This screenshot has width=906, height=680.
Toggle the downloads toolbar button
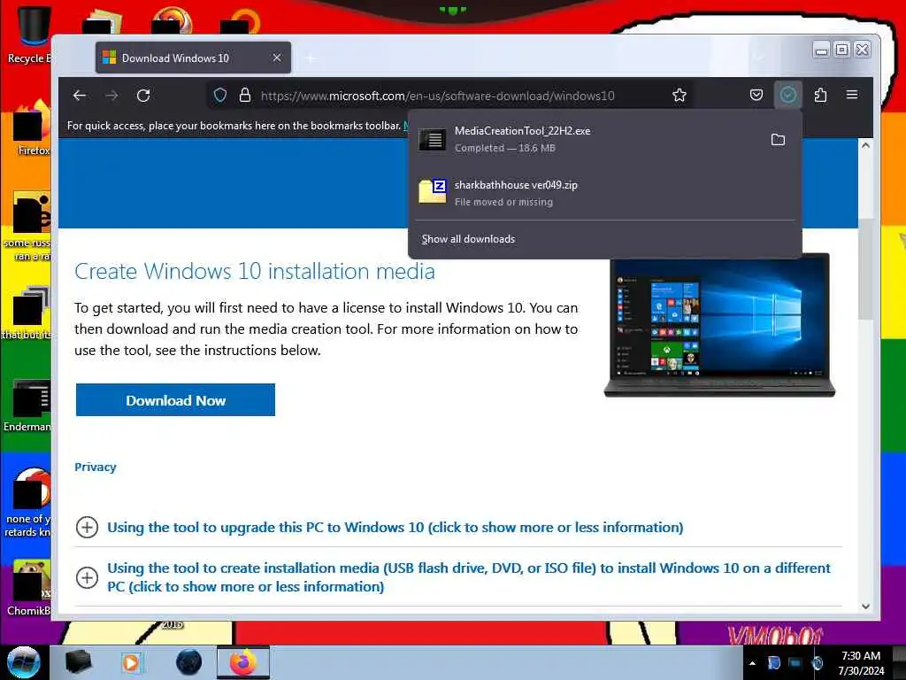(x=788, y=95)
